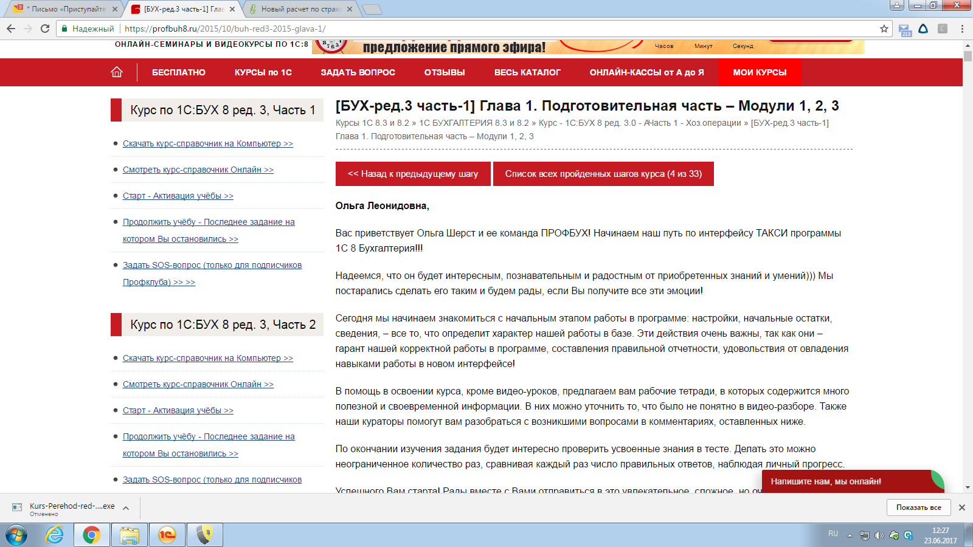This screenshot has width=973, height=547.
Task: Open Chrome menu with three dots icon
Action: pyautogui.click(x=962, y=29)
